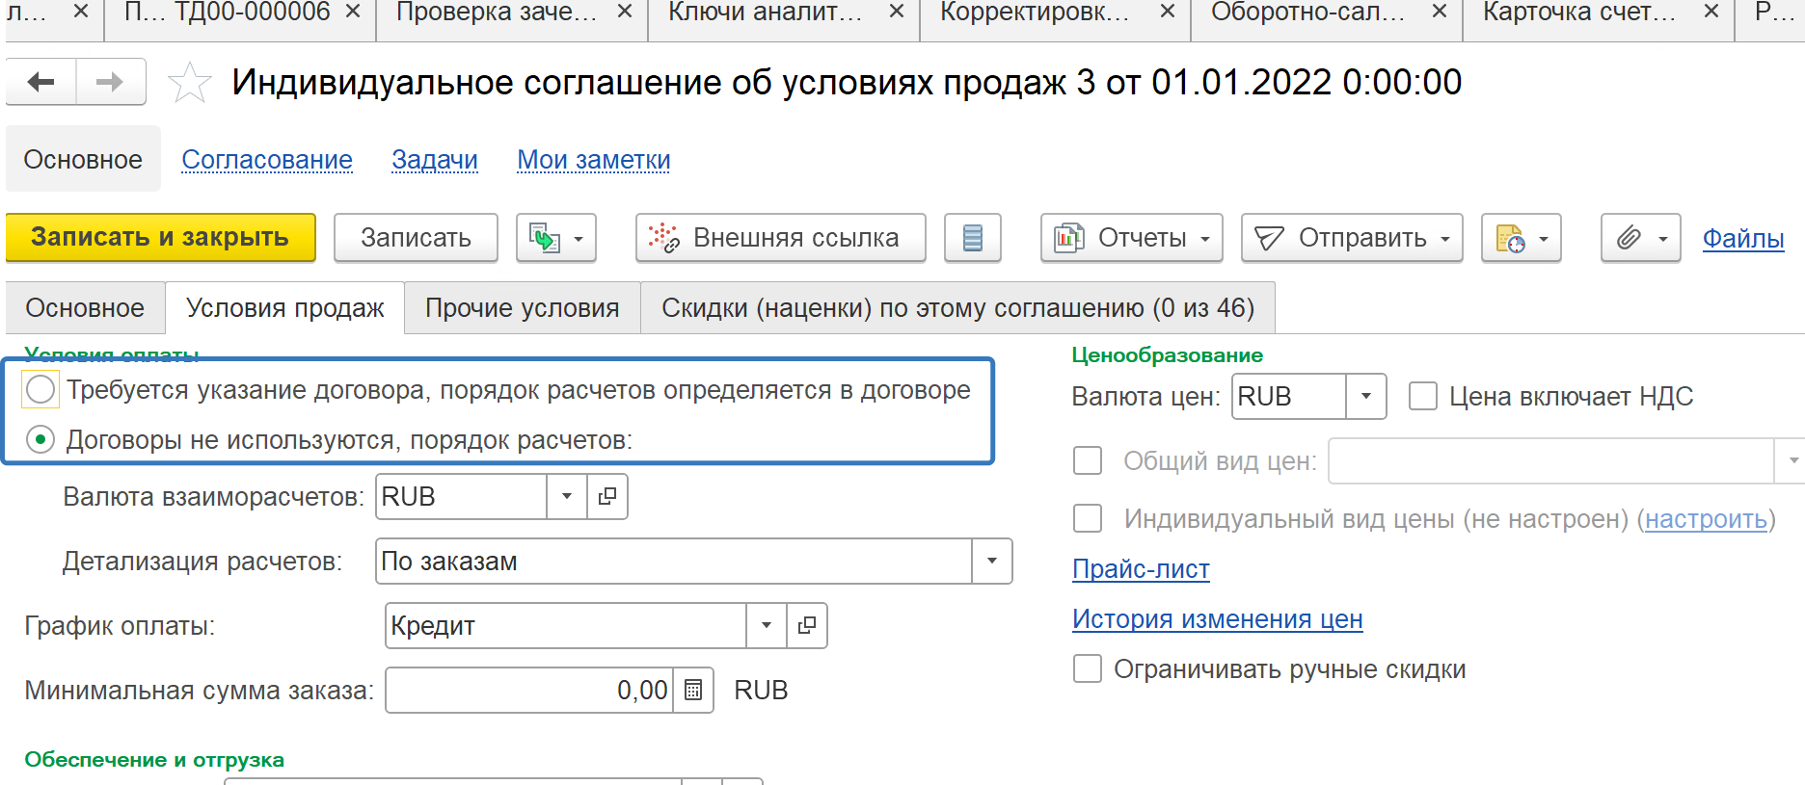Open the Отправить dropdown menu

coord(1352,238)
